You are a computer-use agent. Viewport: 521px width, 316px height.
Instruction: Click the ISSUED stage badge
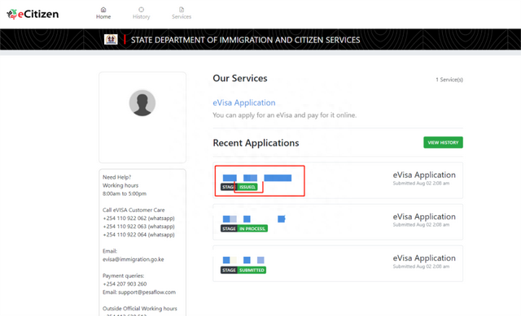pyautogui.click(x=247, y=187)
